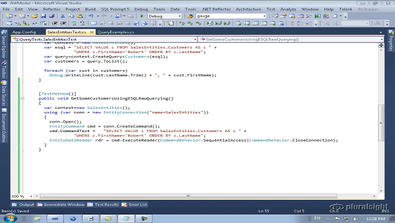This screenshot has height=223, width=395.
Task: Decrease line indent icon
Action: [x=54, y=24]
